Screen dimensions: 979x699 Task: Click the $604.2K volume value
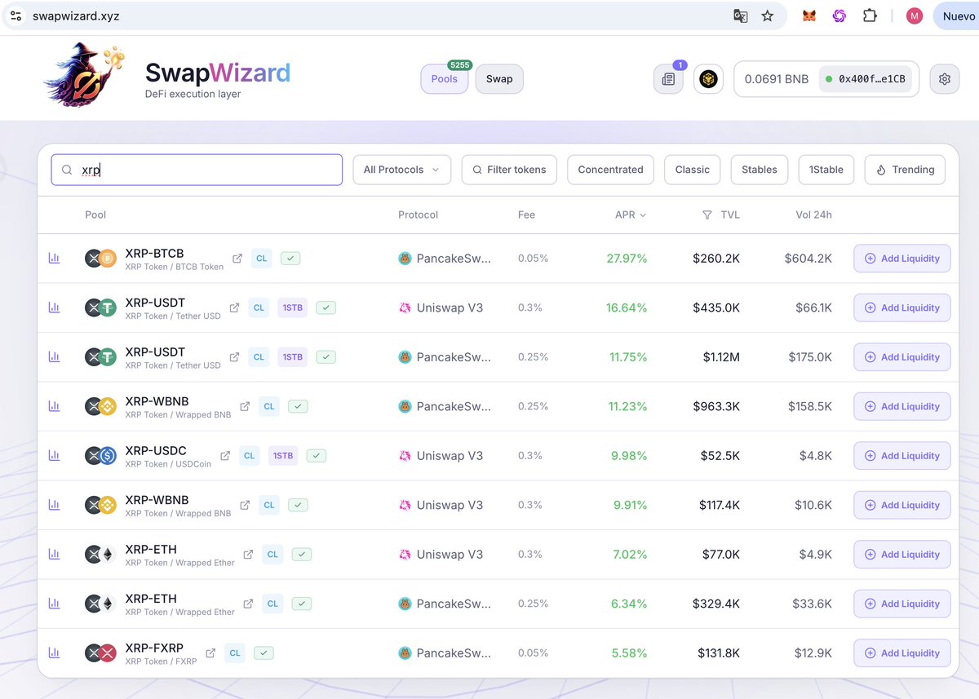pyautogui.click(x=808, y=259)
